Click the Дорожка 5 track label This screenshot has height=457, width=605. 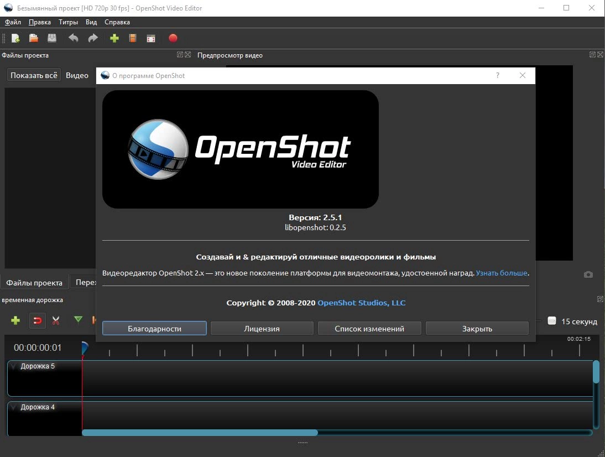(38, 366)
